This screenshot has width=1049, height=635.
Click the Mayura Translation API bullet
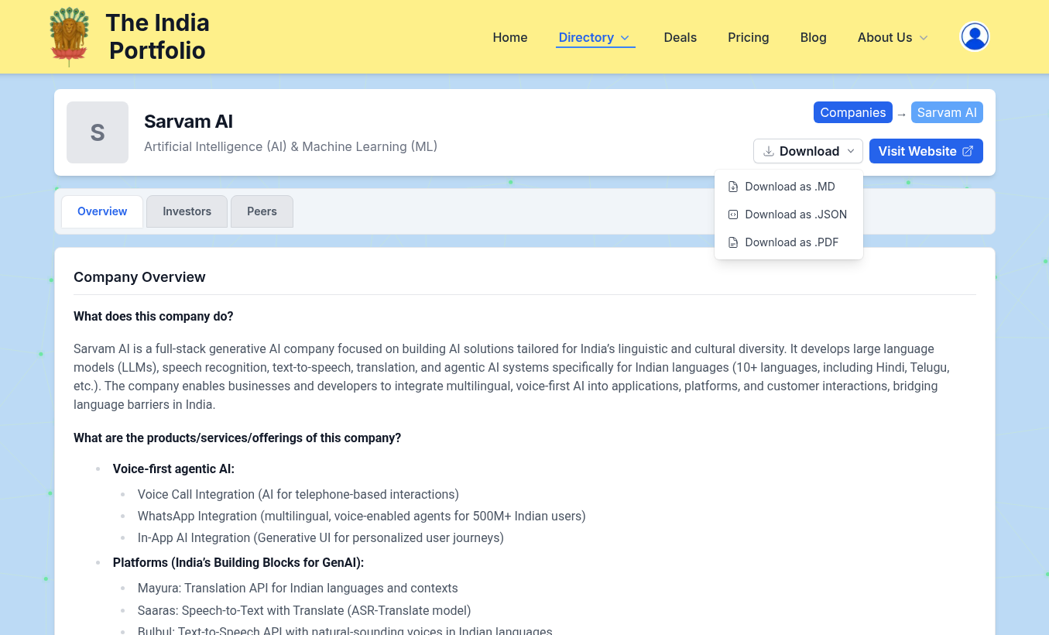[x=298, y=588]
